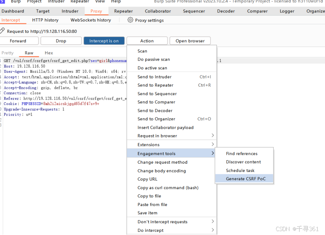
Task: Choose Change body encoding
Action: point(172,171)
